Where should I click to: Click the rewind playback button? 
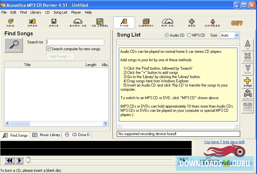pos(10,160)
